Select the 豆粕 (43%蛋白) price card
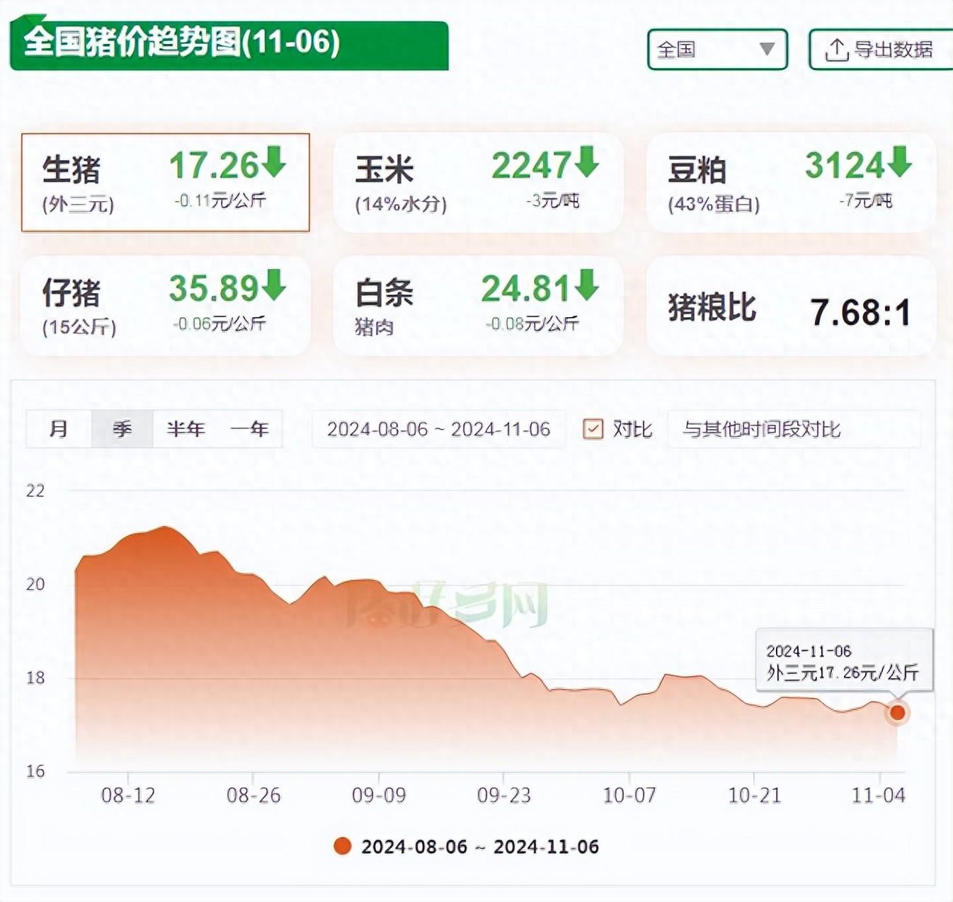This screenshot has width=953, height=902. (791, 183)
